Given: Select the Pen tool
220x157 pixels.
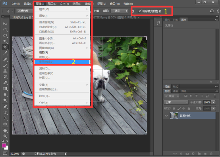Looking at the screenshot, I should pyautogui.click(x=5, y=106).
